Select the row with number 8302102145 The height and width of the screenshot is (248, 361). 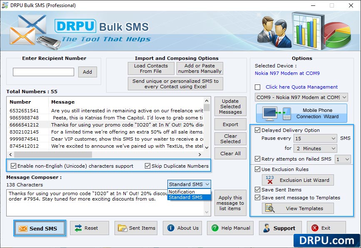tap(106, 132)
